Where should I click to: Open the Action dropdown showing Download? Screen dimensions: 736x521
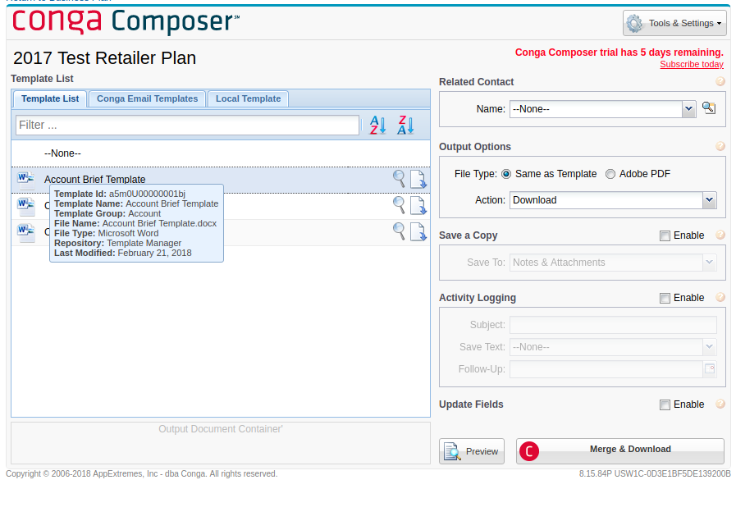709,200
